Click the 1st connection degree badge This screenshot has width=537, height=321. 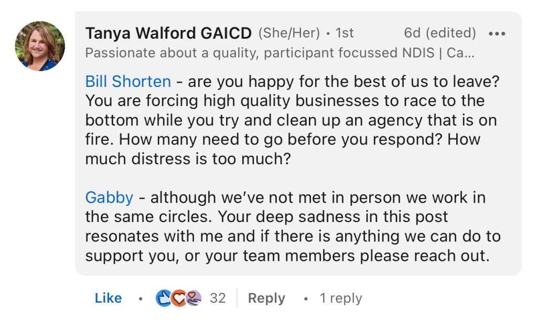[345, 33]
